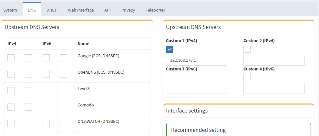This screenshot has width=319, height=136.
Task: Enable Comodo's second IPv4 checkbox
Action: (28, 107)
